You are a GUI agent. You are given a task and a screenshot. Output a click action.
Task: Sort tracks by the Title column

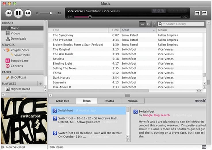pos(79,30)
